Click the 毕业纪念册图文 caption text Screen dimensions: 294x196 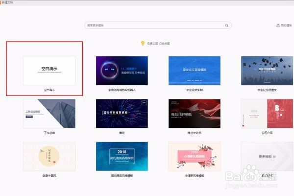[267, 90]
